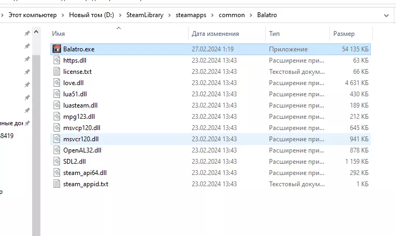Viewport: 396px width, 236px height.
Task: Expand the chevron before Этот компьютер
Action: pos(2,15)
